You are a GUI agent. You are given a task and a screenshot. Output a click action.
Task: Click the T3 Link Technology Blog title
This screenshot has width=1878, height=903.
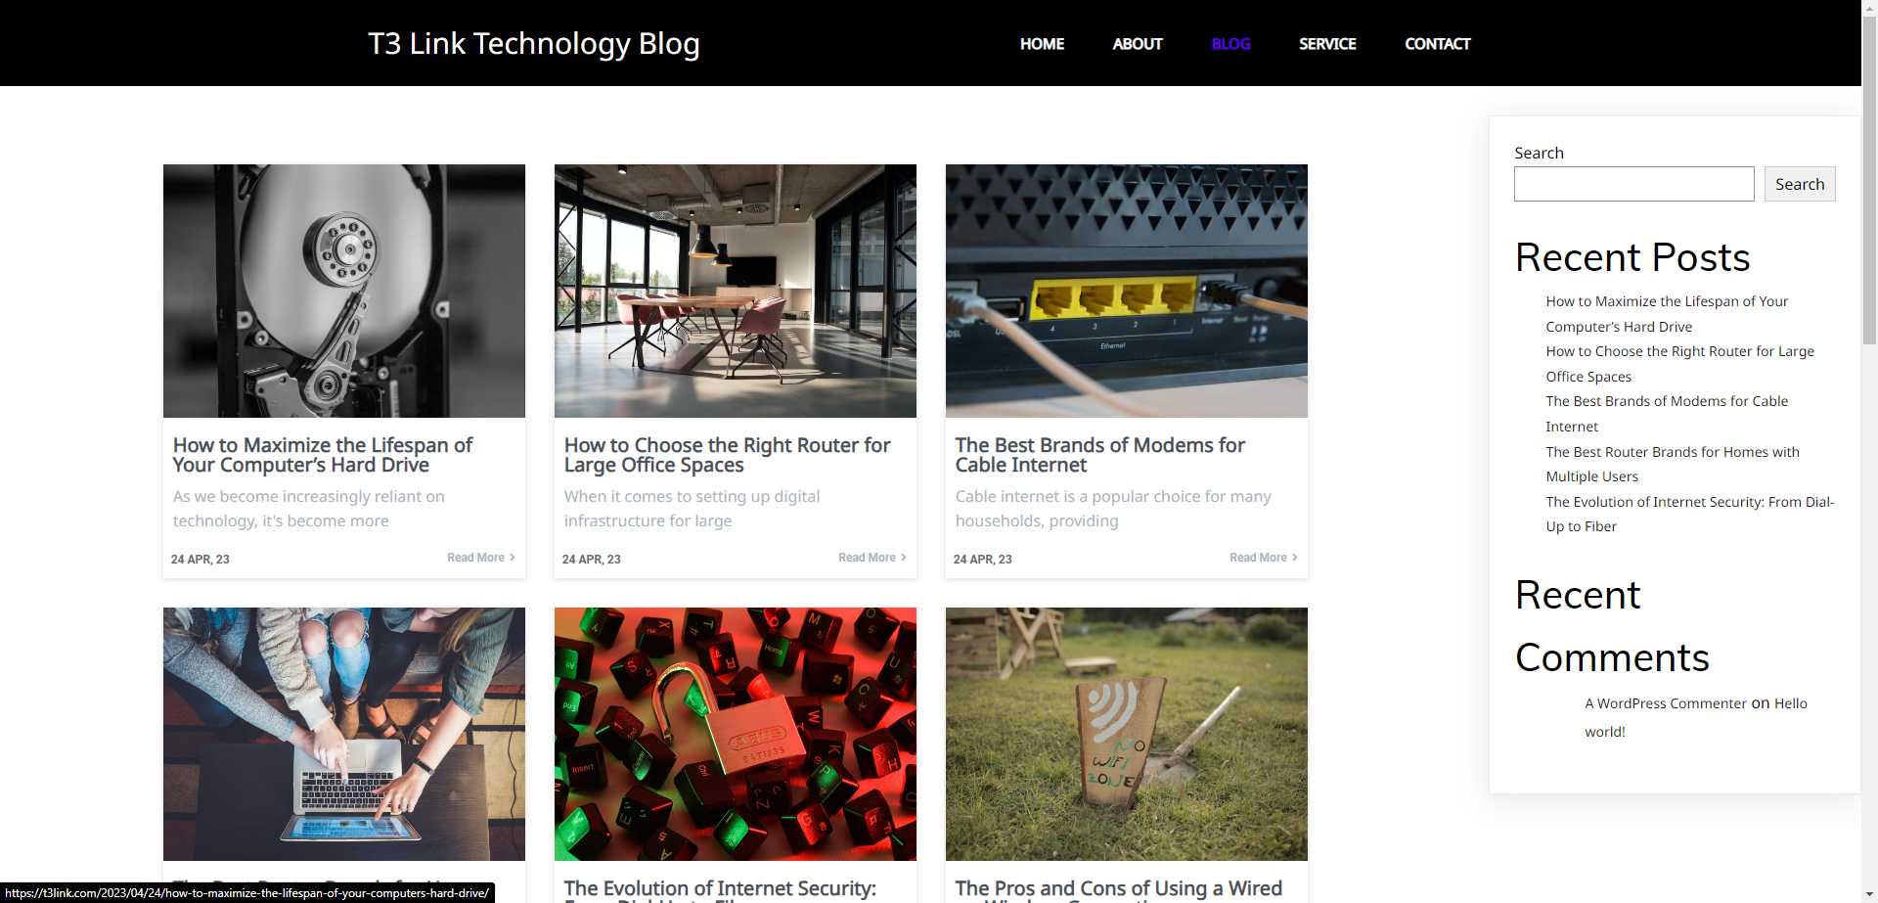coord(534,43)
